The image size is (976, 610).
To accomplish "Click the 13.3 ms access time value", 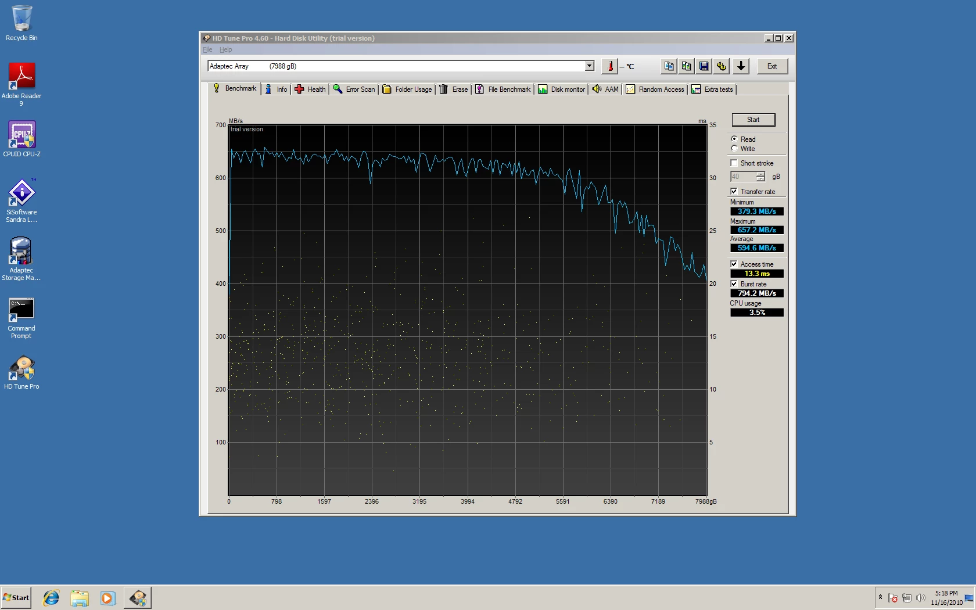I will click(x=757, y=274).
